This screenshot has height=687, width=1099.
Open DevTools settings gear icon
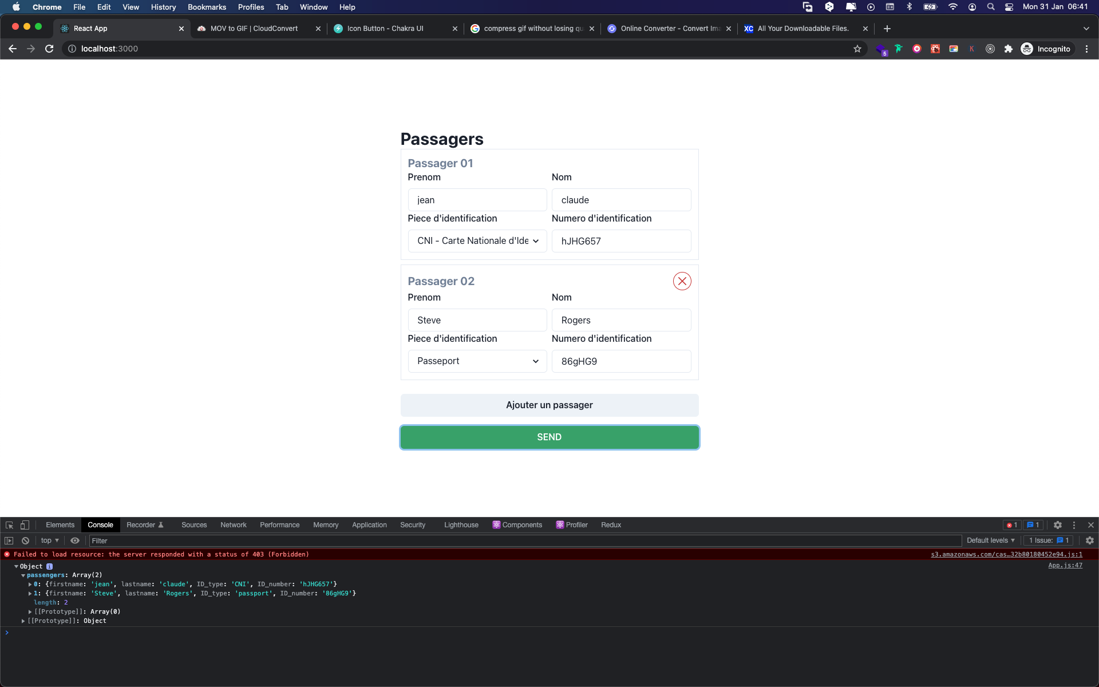pyautogui.click(x=1058, y=525)
